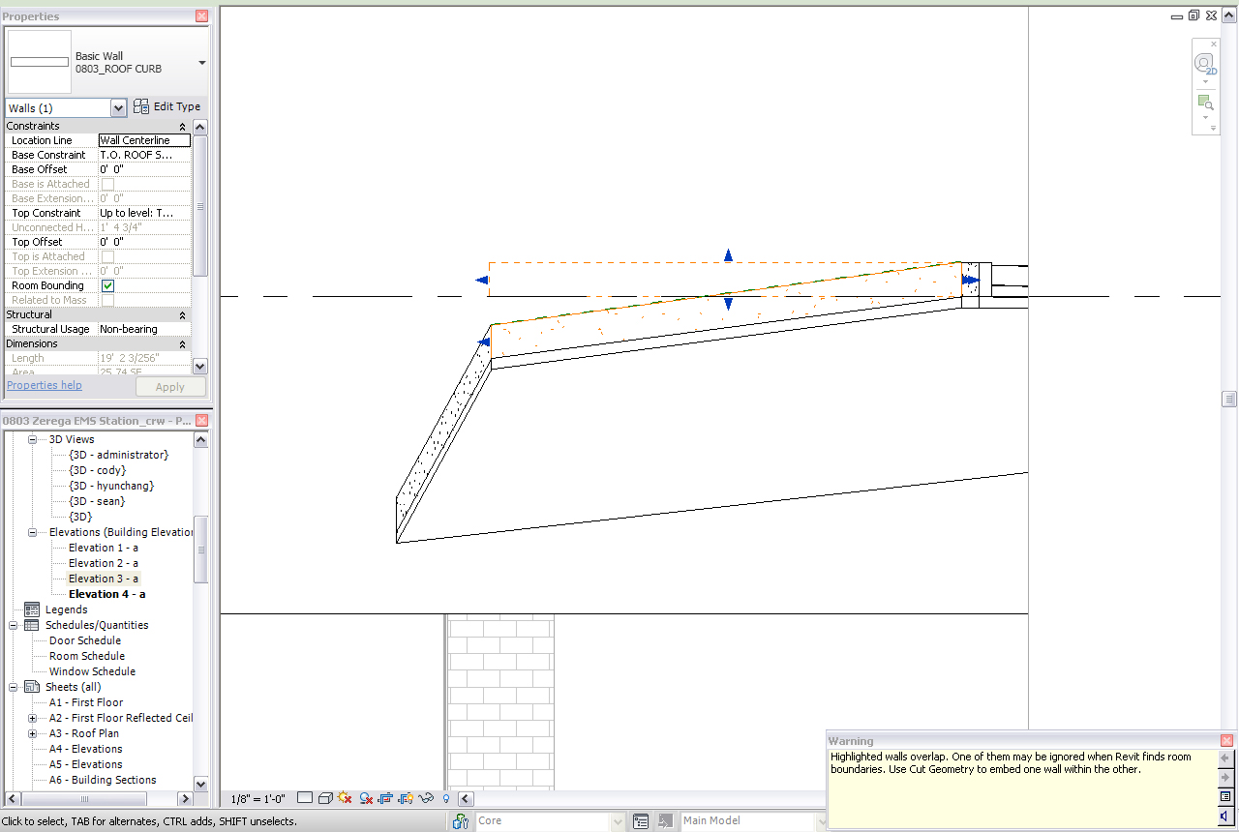Select the {3D - hyunchang} view

(x=111, y=486)
